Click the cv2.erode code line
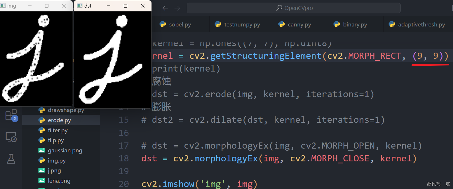Viewport: 453px width, 189px height. 263,94
